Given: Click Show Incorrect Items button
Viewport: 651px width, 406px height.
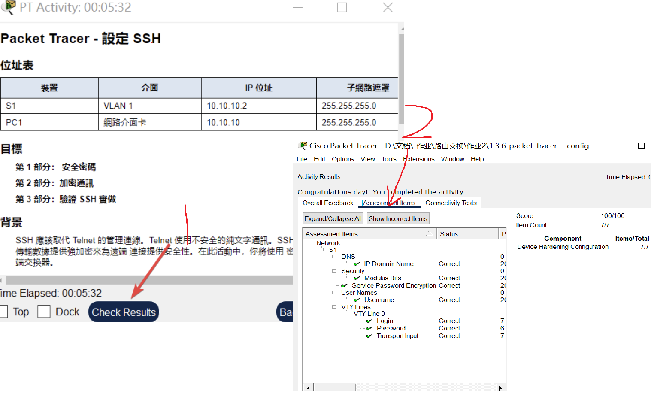Looking at the screenshot, I should 398,219.
